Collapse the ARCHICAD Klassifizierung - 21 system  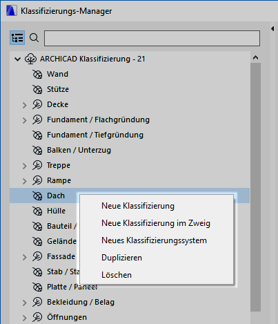coord(17,59)
